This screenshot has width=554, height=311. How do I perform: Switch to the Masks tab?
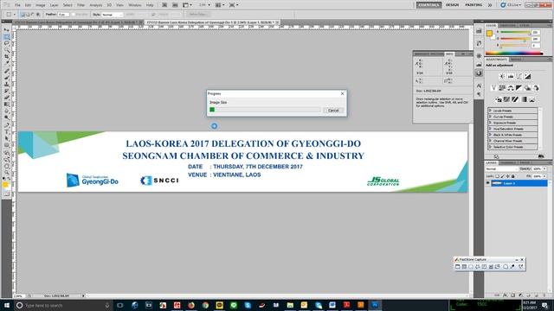(516, 60)
